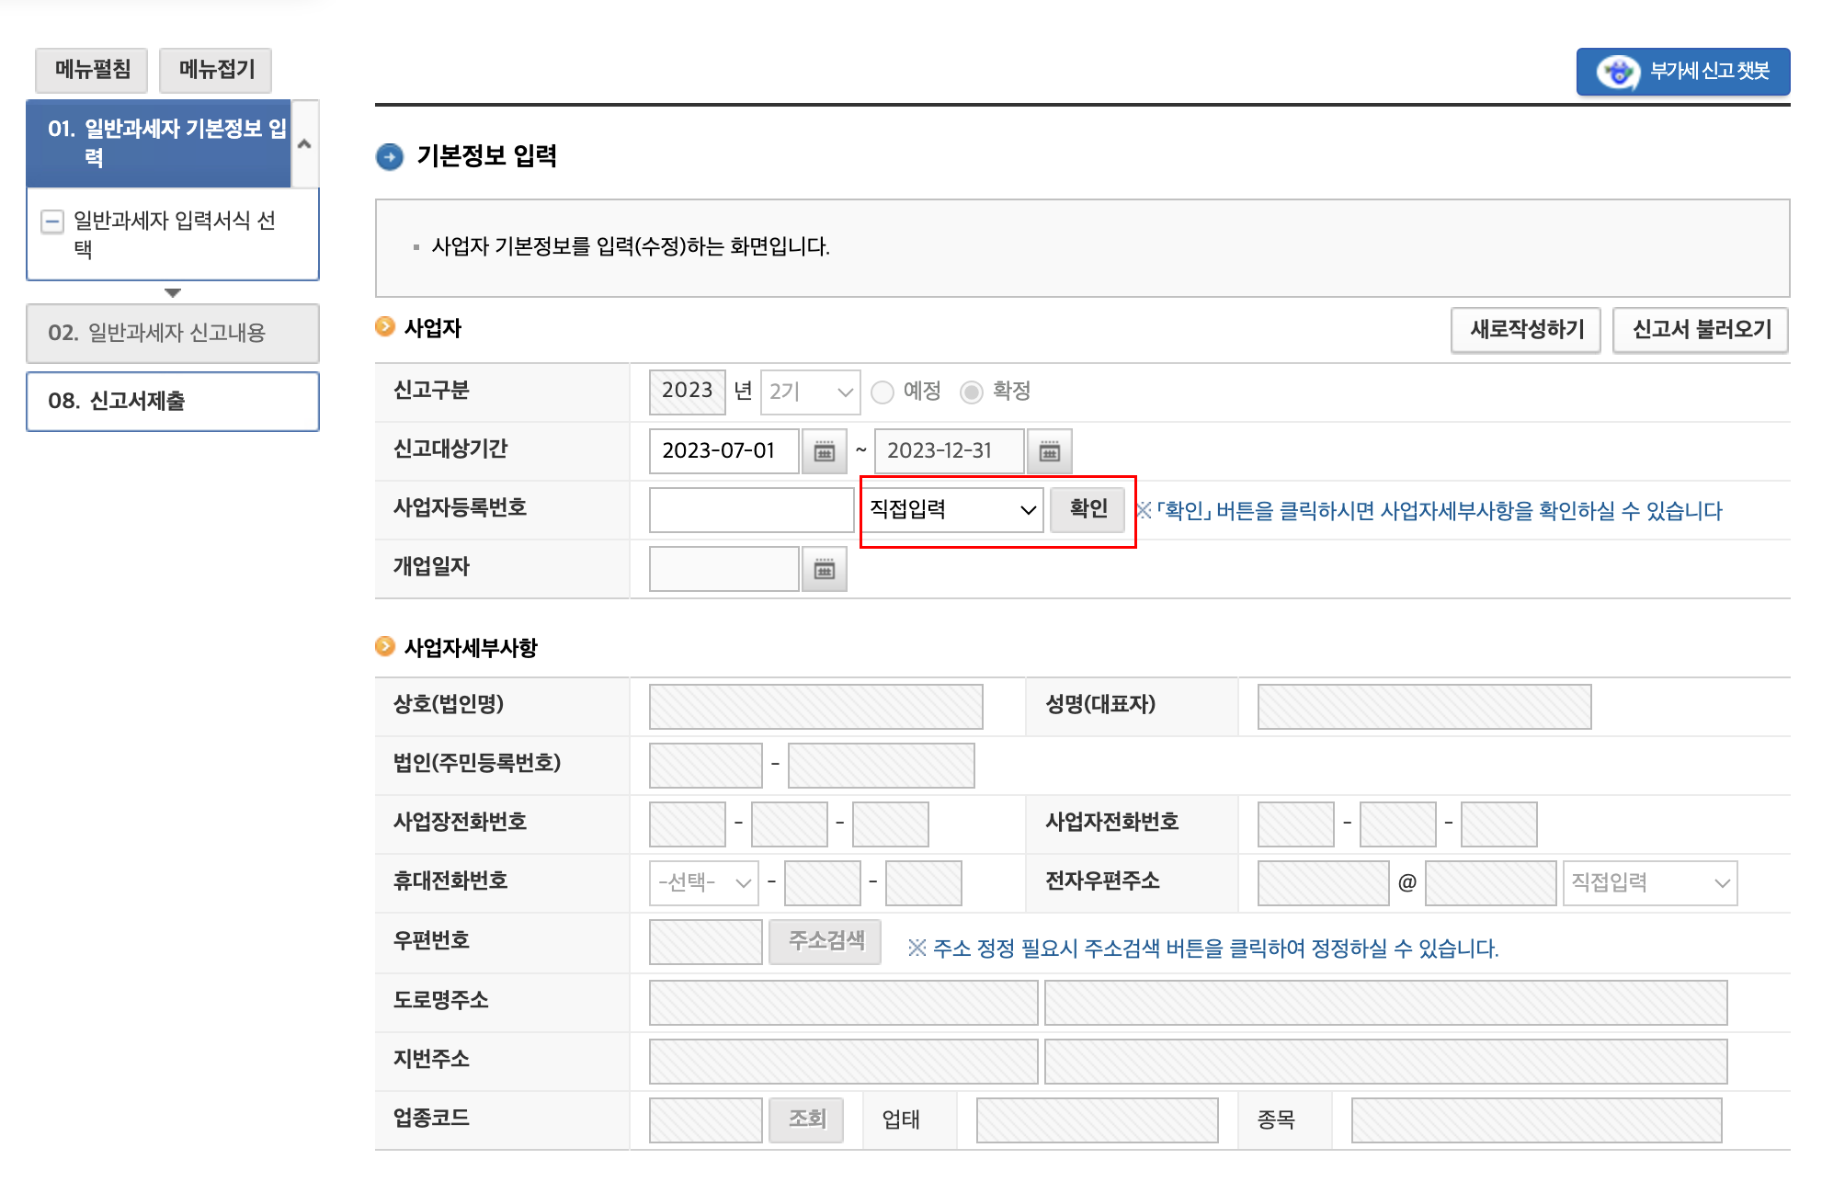Open the 직접입력 dropdown beside 사업자등록번호
Viewport: 1822px width, 1182px height.
tap(952, 510)
